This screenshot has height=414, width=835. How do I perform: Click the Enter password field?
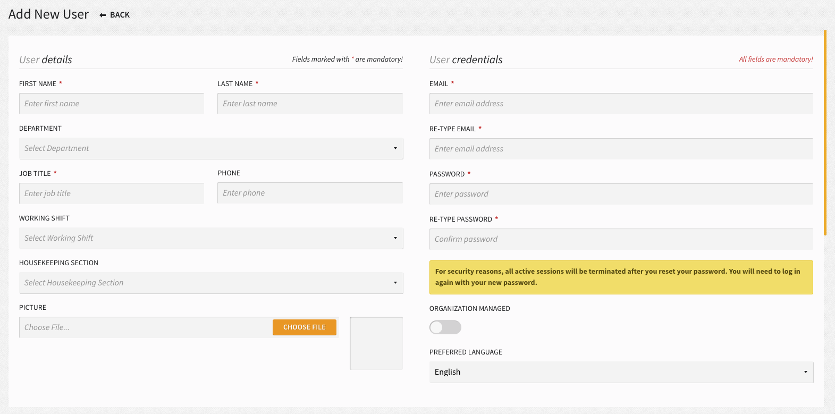[x=621, y=194]
